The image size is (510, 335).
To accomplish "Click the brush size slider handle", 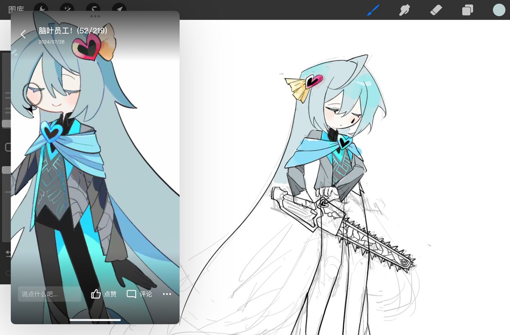I will 6,124.
